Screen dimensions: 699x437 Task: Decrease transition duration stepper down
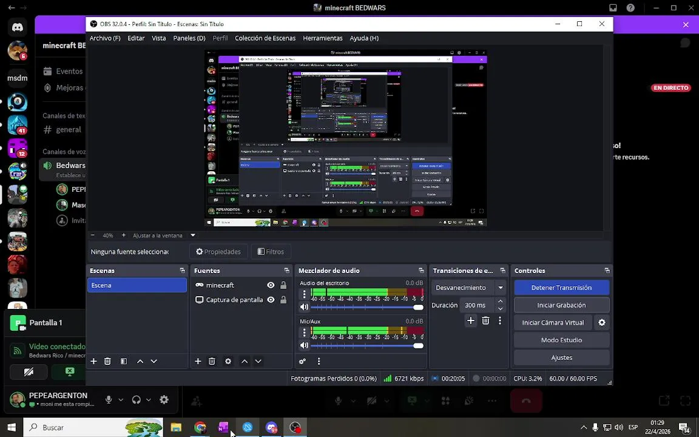[500, 308]
